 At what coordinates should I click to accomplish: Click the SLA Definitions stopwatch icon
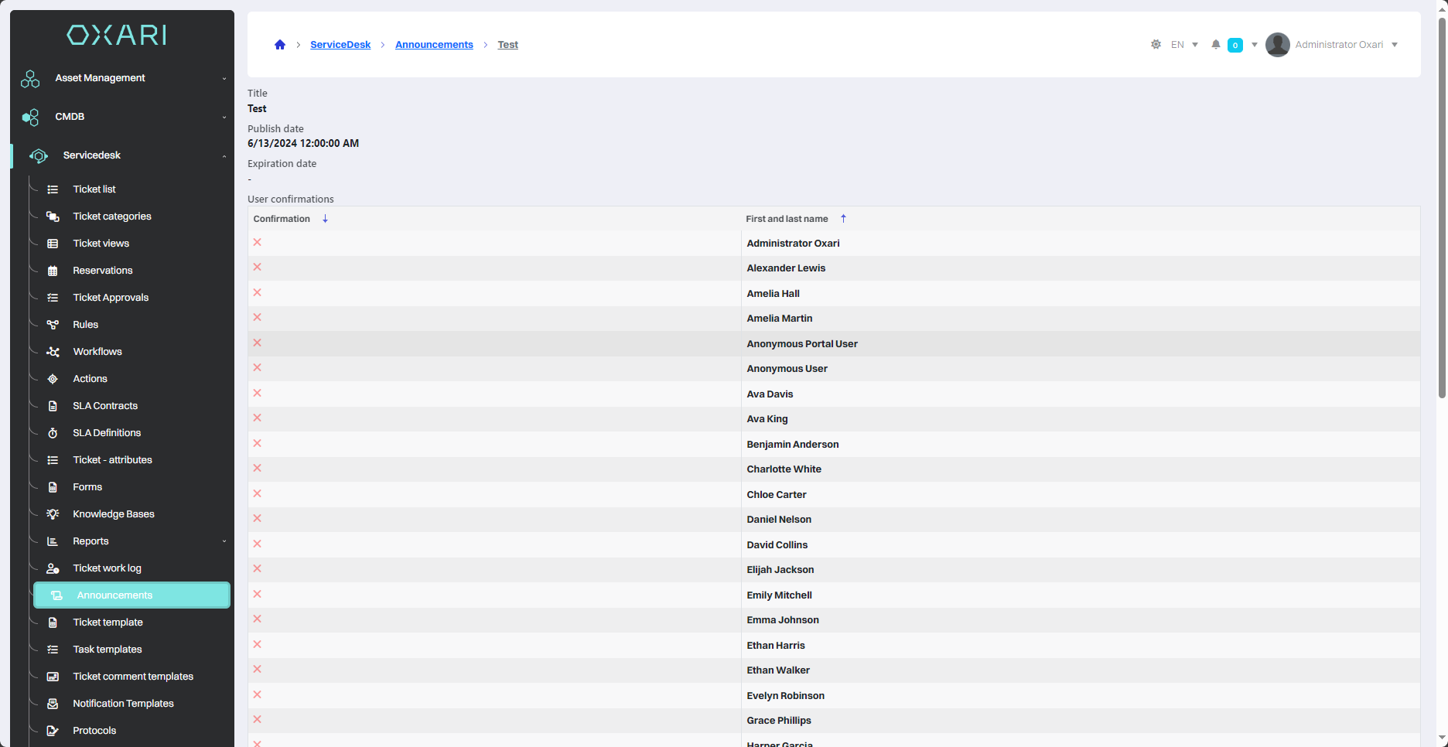pyautogui.click(x=53, y=433)
